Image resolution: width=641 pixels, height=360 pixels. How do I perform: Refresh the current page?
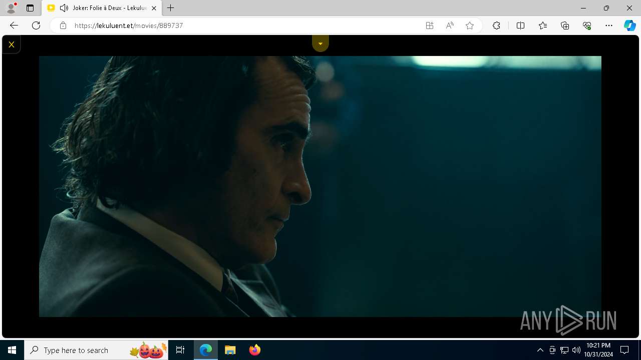click(x=36, y=25)
